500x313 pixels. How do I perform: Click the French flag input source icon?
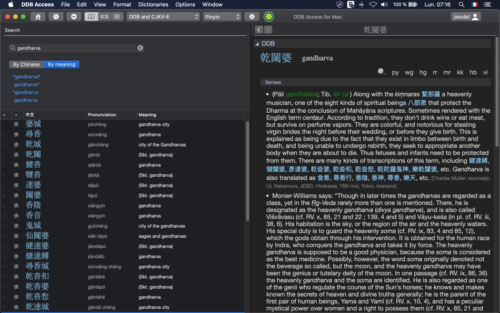(x=475, y=4)
